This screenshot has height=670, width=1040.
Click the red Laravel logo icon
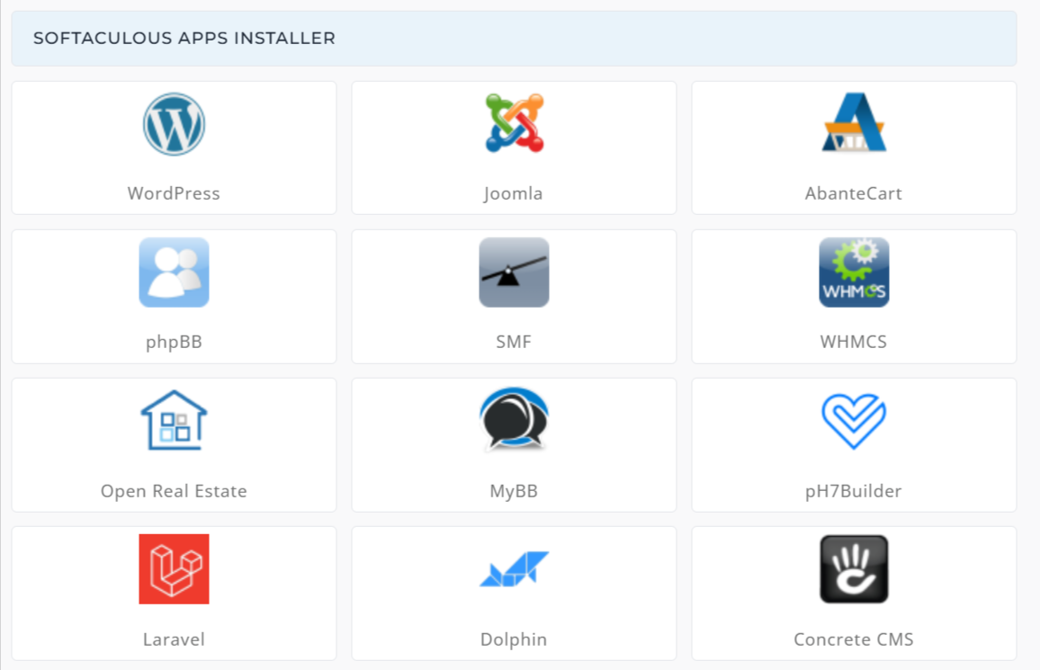point(174,569)
